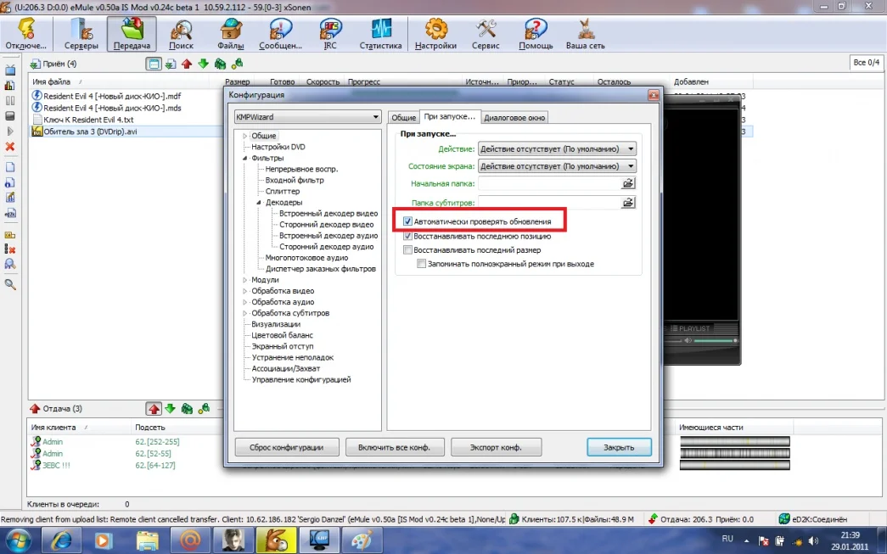
Task: Click the Экспорт конф. button
Action: [496, 447]
